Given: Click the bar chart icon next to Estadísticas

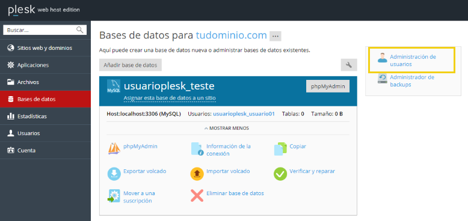Looking at the screenshot, I should pos(11,116).
